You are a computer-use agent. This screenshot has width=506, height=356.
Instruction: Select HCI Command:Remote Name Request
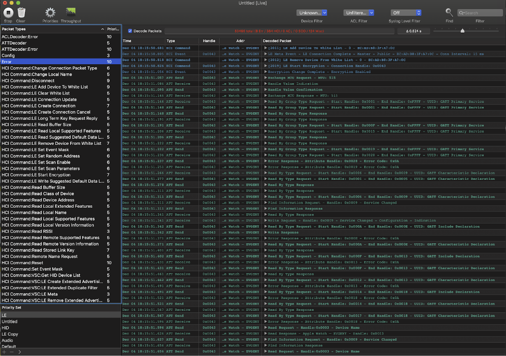click(x=61, y=257)
